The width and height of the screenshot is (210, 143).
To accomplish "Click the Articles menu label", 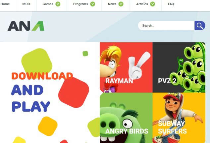I will click(x=142, y=4).
